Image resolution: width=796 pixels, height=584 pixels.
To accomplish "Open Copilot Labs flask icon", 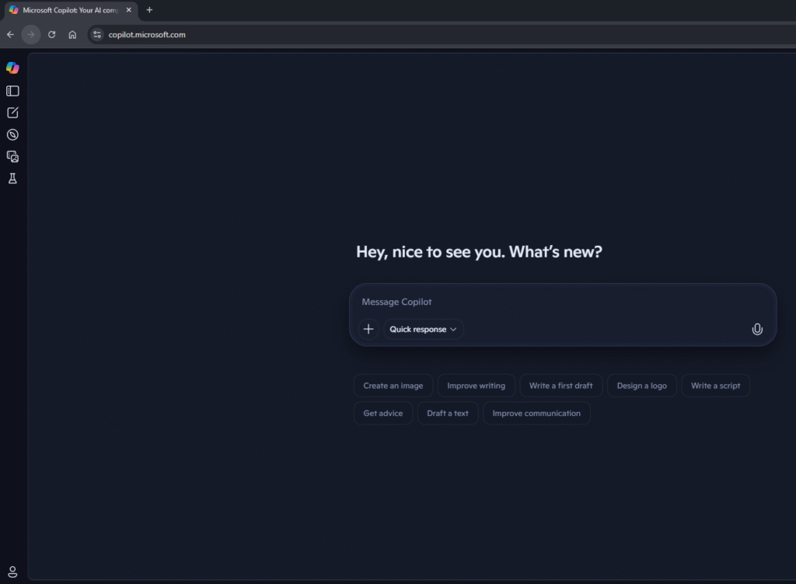I will tap(12, 178).
